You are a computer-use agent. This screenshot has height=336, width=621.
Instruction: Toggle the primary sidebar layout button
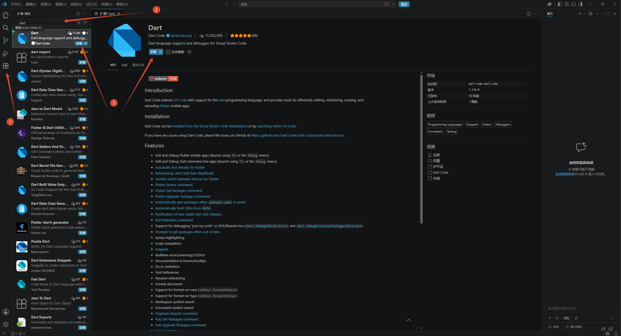click(x=560, y=4)
